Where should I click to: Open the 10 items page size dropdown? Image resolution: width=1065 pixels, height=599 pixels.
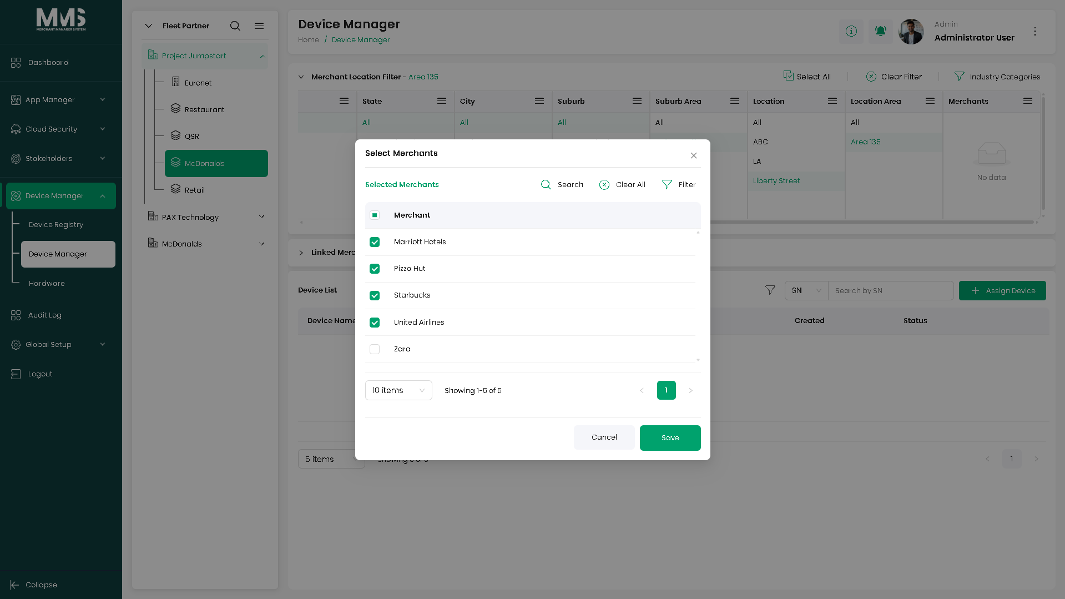click(398, 391)
